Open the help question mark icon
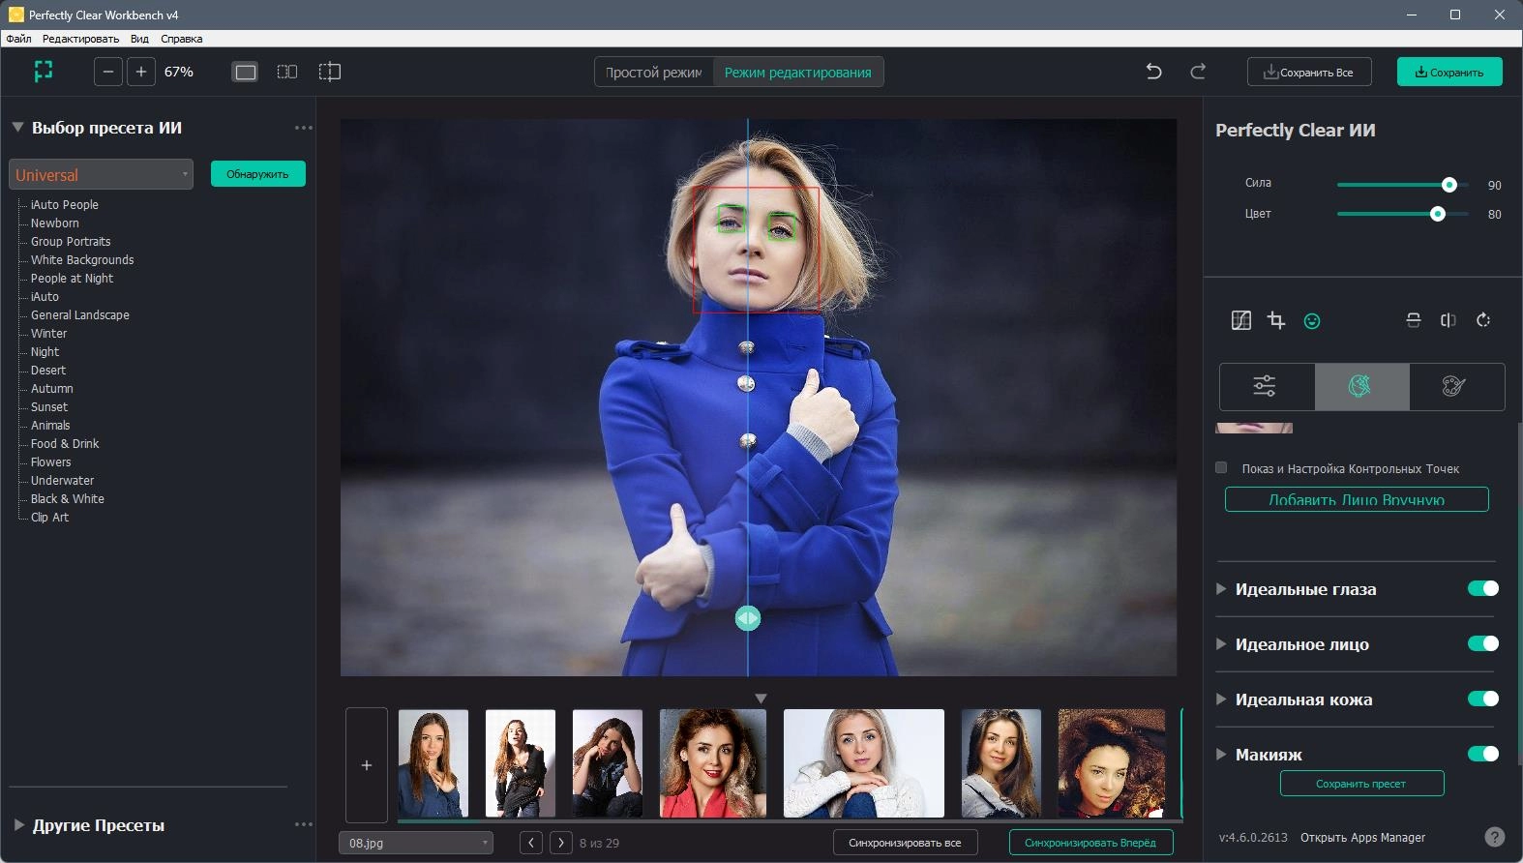This screenshot has width=1523, height=863. pyautogui.click(x=1495, y=837)
